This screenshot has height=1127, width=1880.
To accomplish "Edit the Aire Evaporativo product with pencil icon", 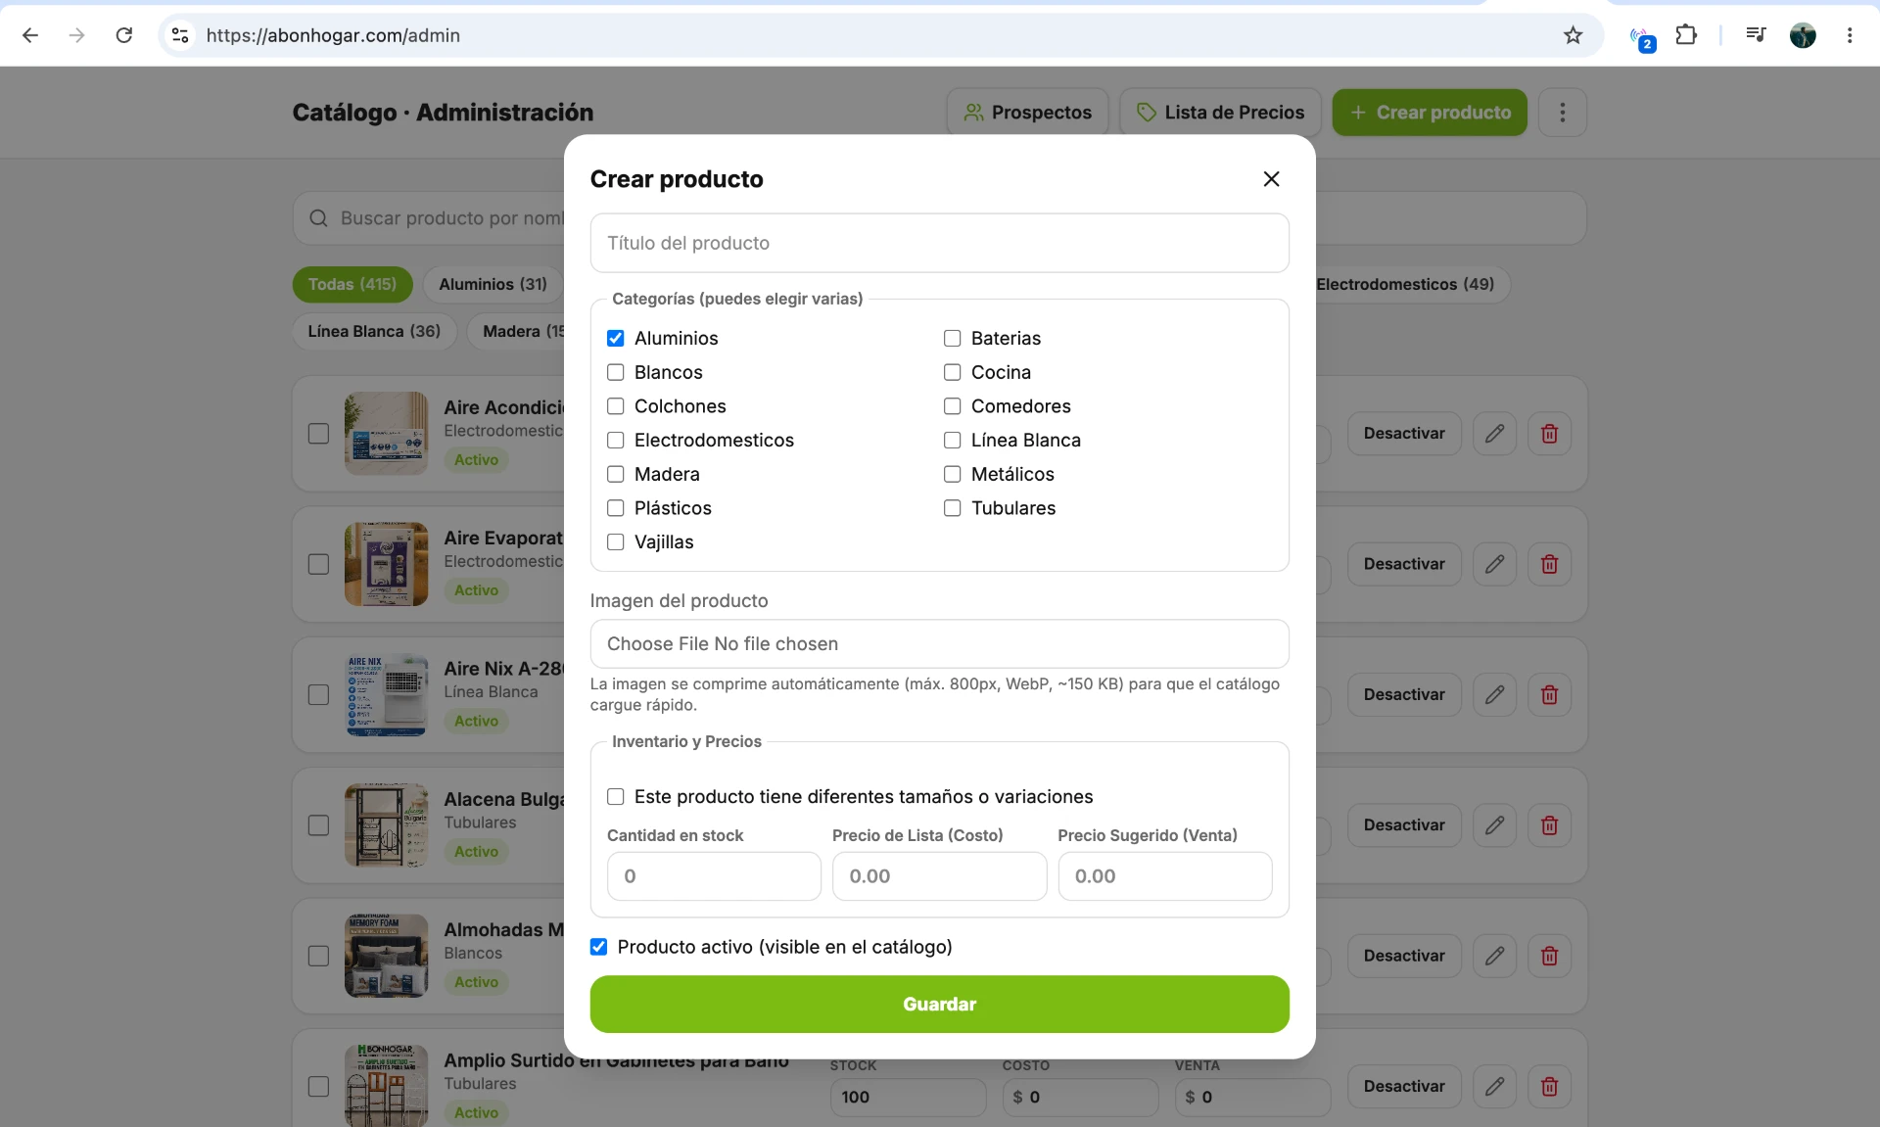I will [x=1494, y=564].
